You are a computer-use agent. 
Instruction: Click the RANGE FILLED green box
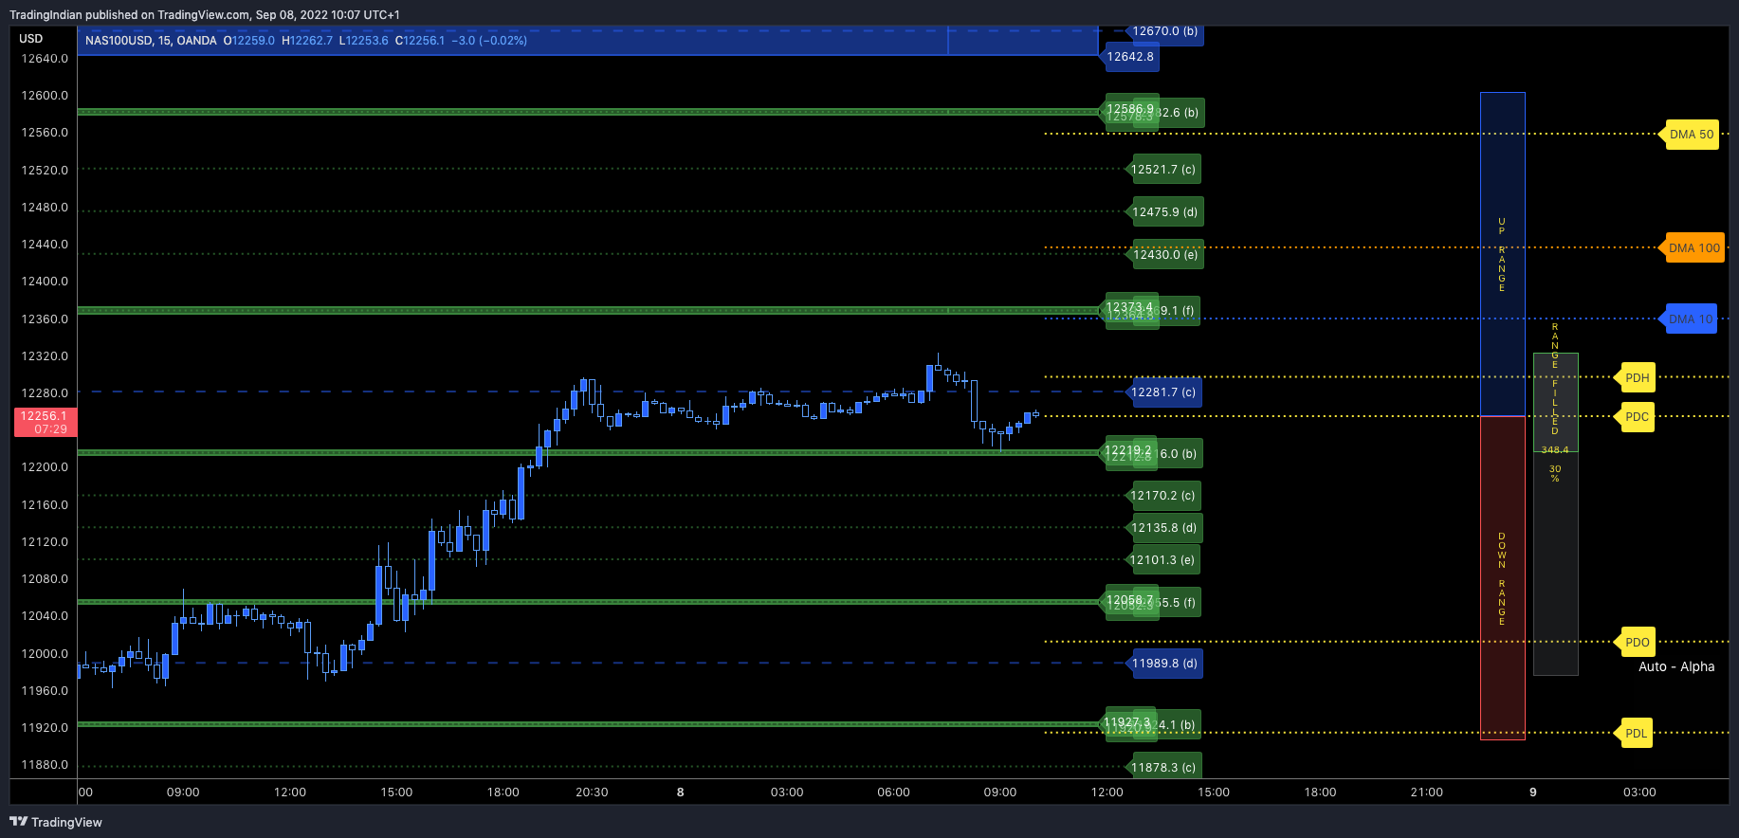[1556, 402]
